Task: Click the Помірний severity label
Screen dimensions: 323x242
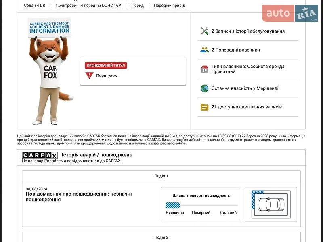Action: click(201, 213)
